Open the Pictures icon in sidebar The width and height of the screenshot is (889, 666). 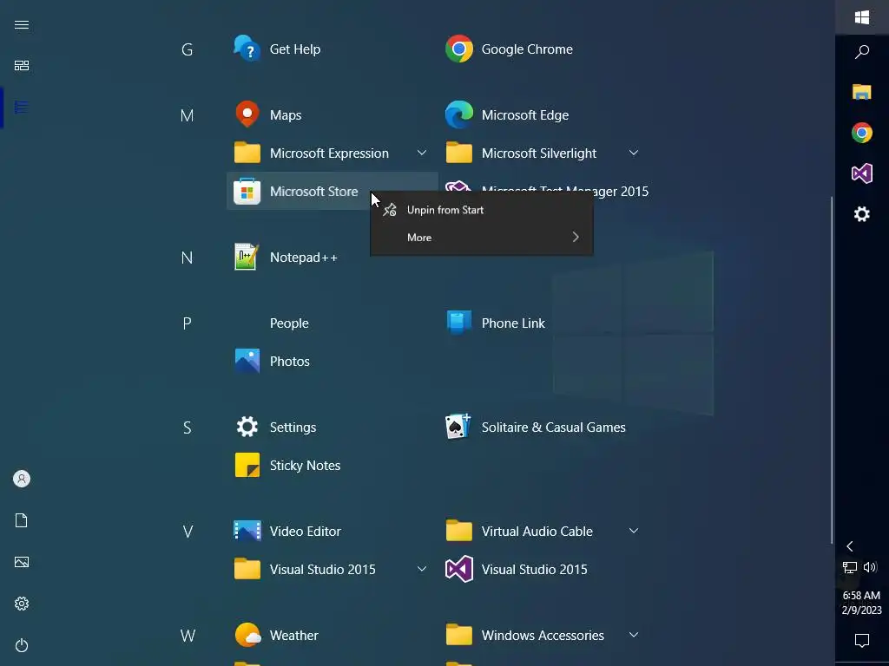click(x=22, y=562)
